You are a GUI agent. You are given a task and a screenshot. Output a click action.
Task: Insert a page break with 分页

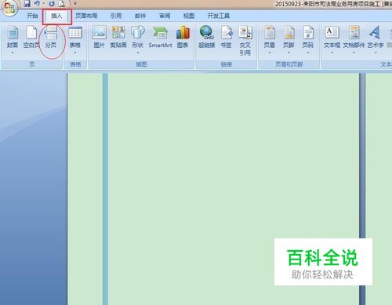(51, 37)
